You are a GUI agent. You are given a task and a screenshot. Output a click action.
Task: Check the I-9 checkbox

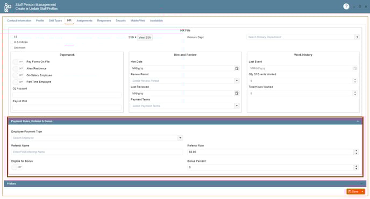[x=12, y=37]
